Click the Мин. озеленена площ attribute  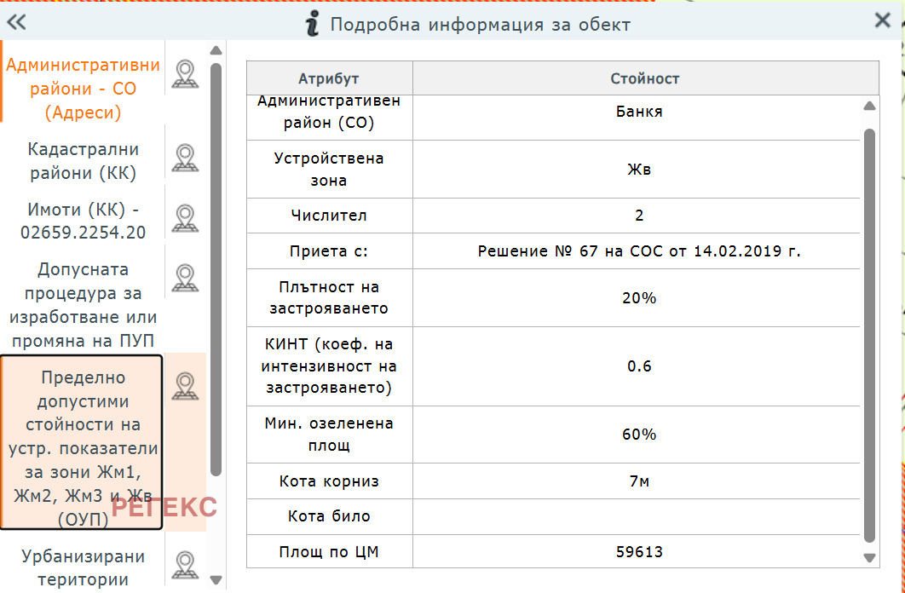click(x=329, y=435)
